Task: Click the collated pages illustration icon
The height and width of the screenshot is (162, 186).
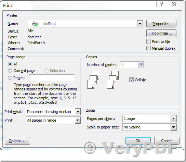Action: tap(93, 80)
